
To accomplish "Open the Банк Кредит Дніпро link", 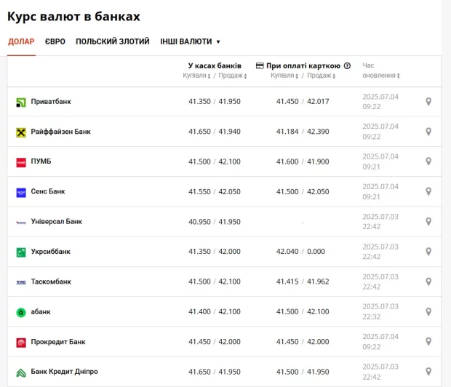I will [x=64, y=372].
